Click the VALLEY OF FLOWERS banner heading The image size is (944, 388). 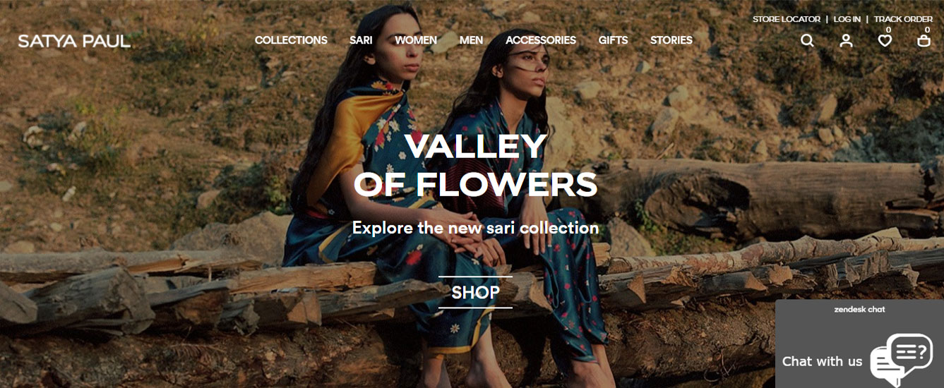tap(475, 165)
